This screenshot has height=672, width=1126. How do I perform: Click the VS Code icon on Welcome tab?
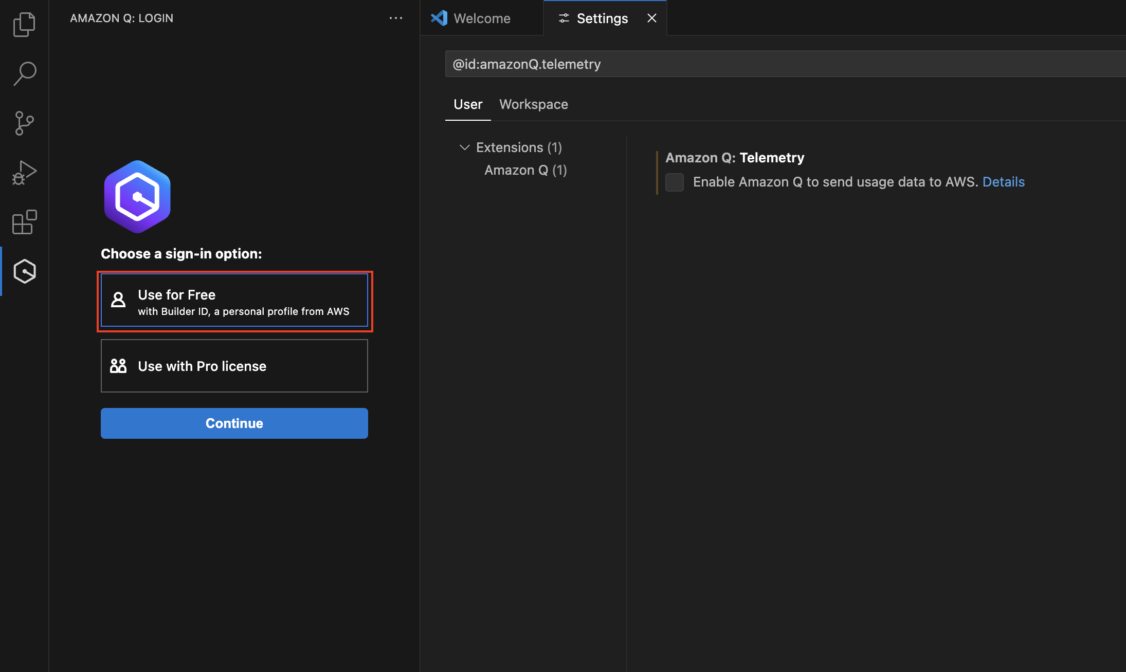pos(439,18)
